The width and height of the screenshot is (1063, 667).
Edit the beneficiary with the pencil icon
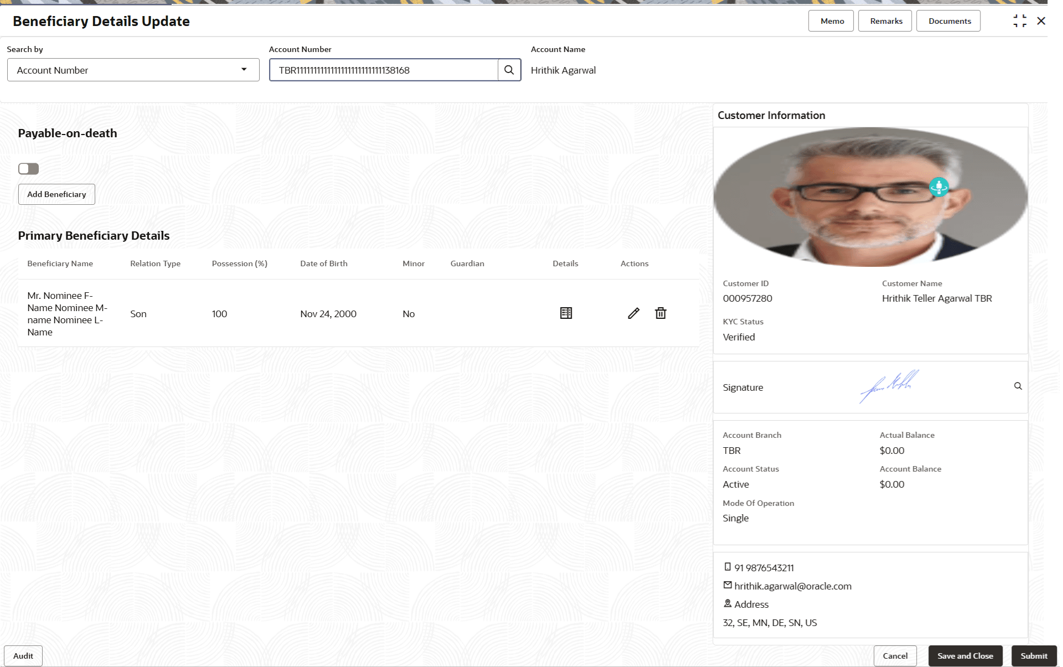click(634, 313)
